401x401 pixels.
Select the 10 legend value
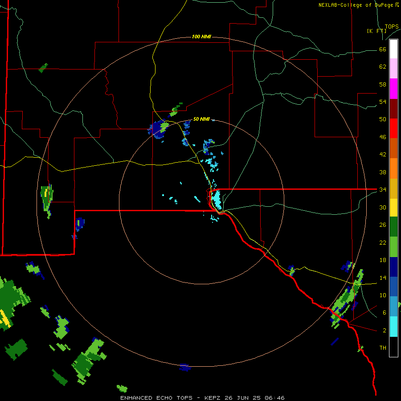(383, 295)
